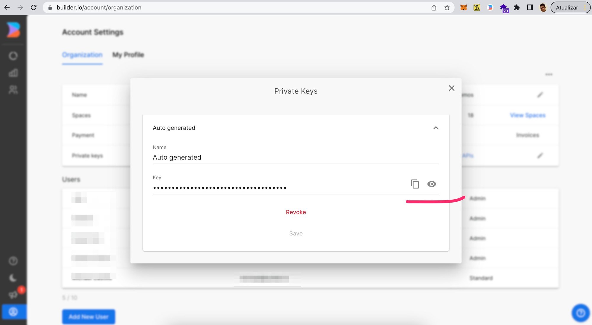The image size is (592, 325).
Task: Click the help chat bubble icon
Action: tap(580, 313)
